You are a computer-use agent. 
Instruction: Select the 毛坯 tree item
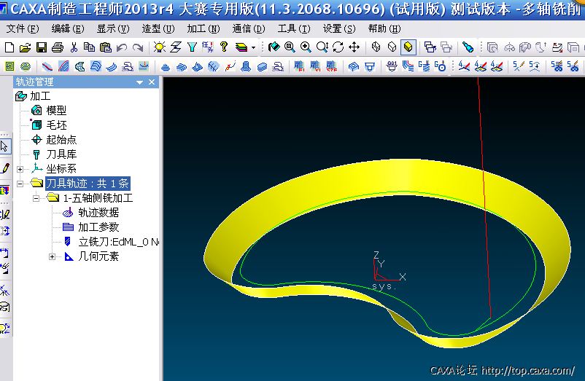click(x=49, y=125)
